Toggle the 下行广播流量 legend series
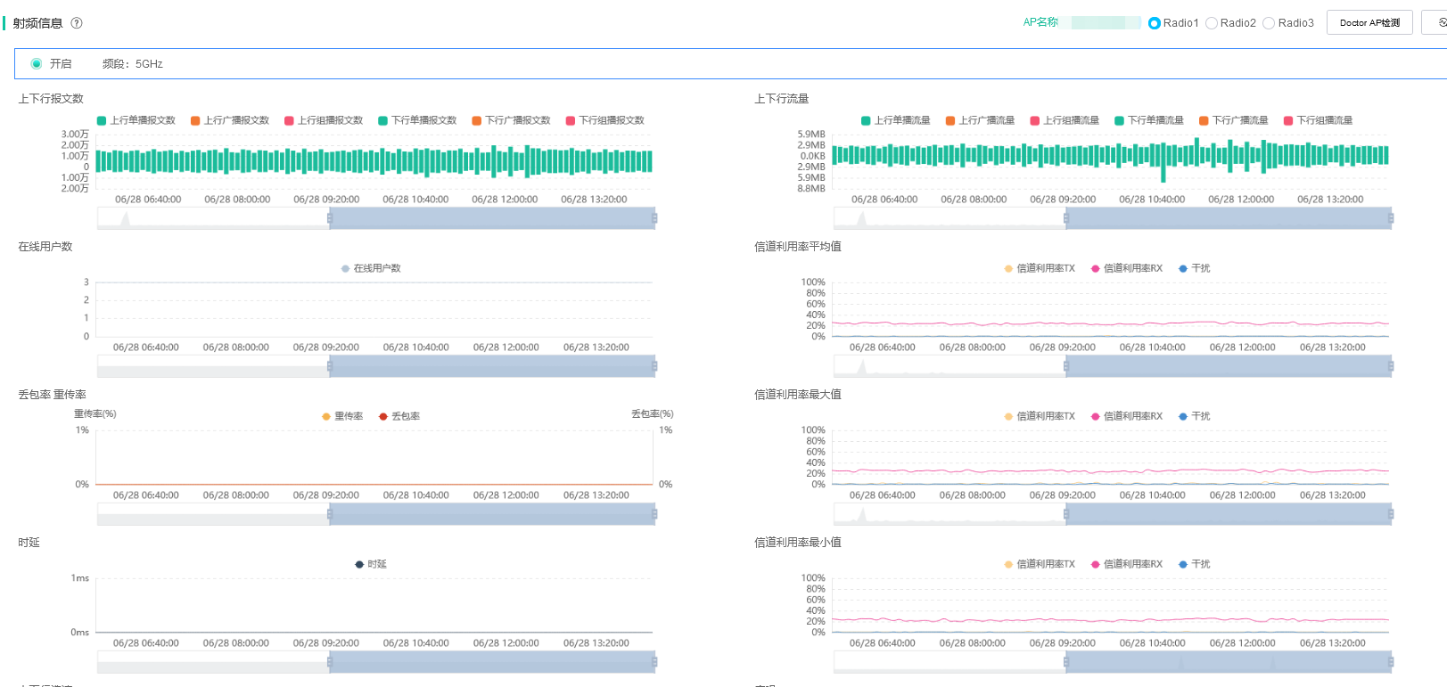The width and height of the screenshot is (1447, 695). coord(1234,120)
